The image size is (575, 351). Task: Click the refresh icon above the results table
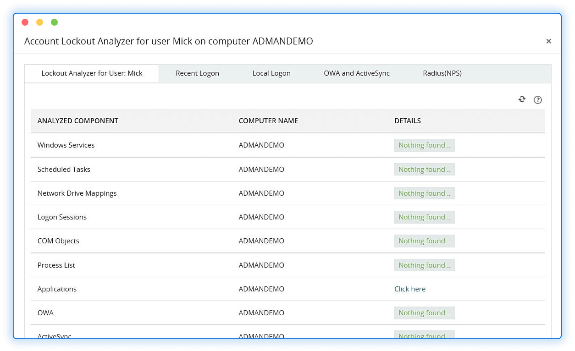coord(522,99)
